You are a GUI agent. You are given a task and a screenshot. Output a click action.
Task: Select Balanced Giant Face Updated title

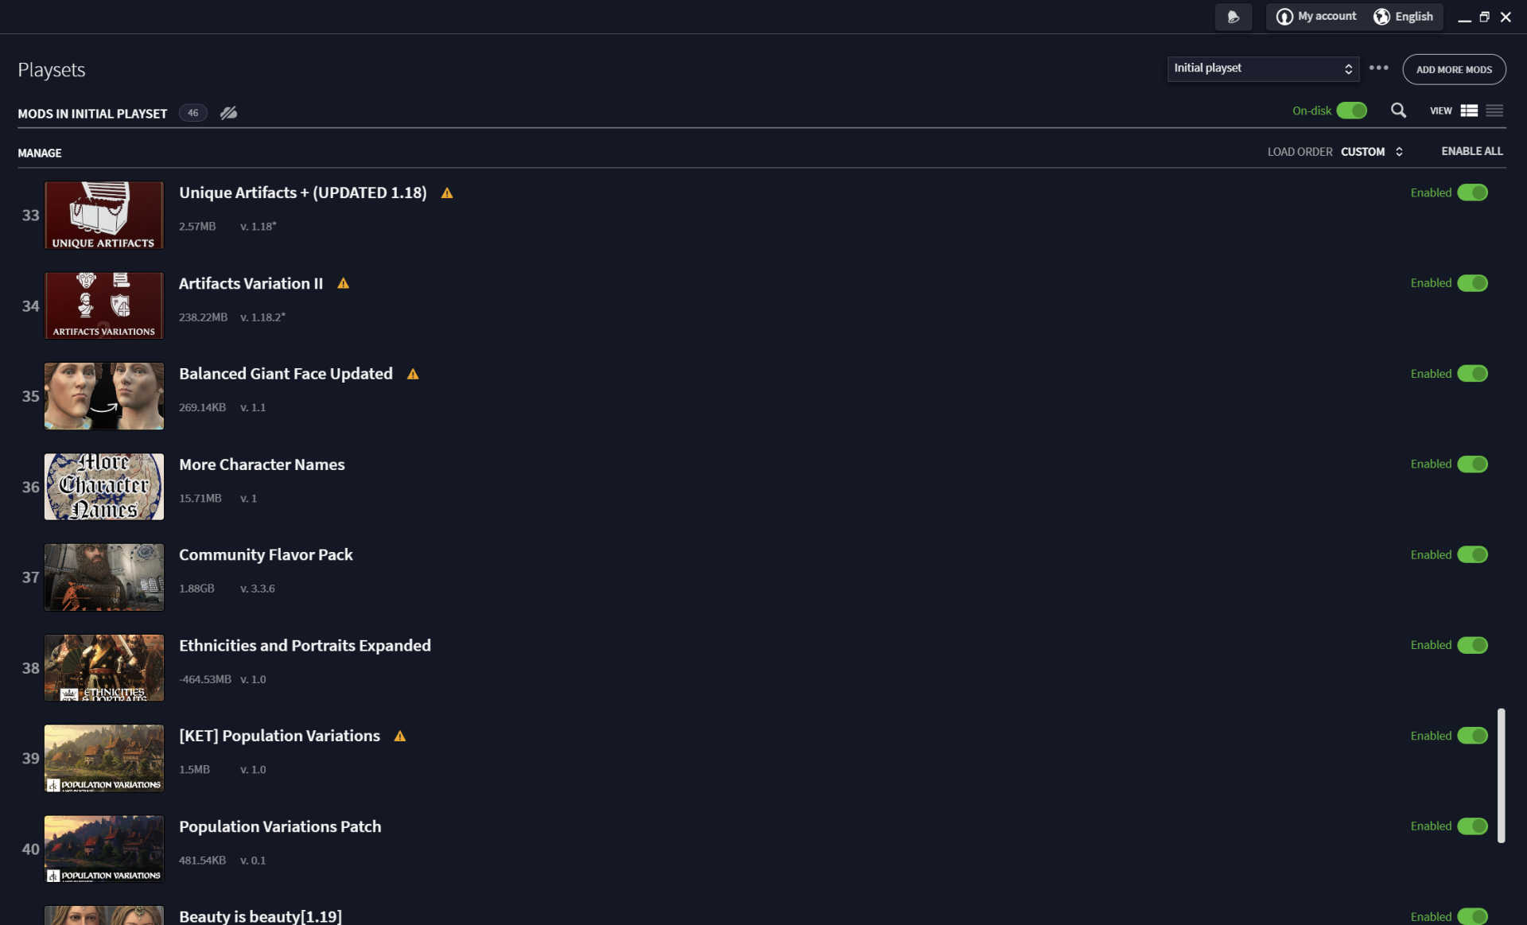pos(286,374)
